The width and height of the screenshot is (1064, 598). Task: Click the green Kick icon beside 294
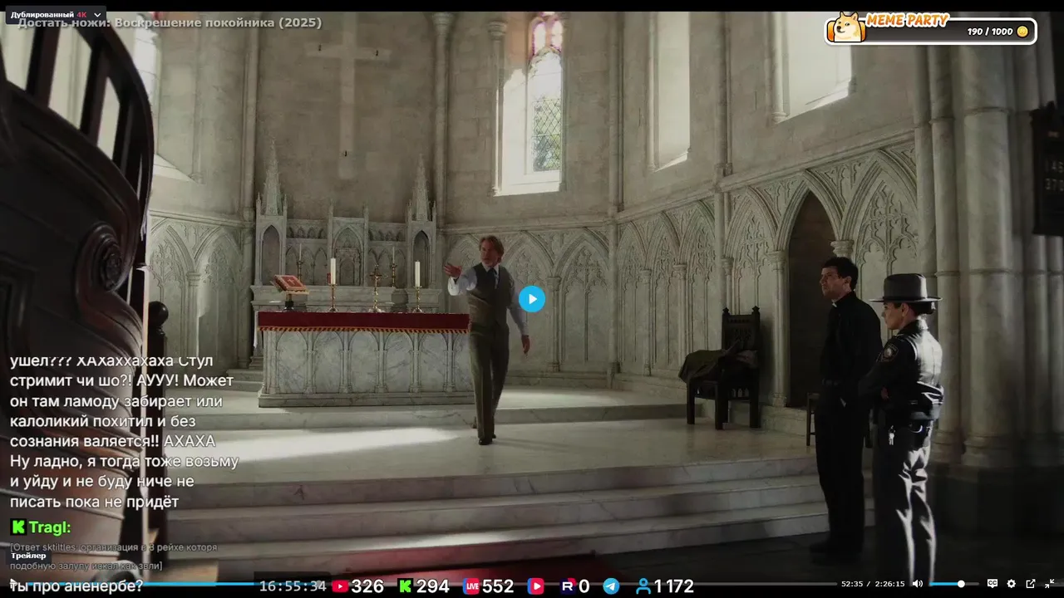[405, 586]
